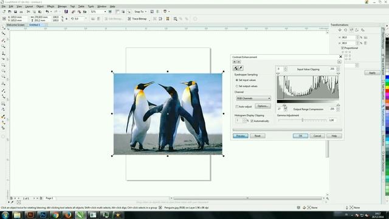Click the rotation angle input field
The width and height of the screenshot is (389, 219).
79,19
